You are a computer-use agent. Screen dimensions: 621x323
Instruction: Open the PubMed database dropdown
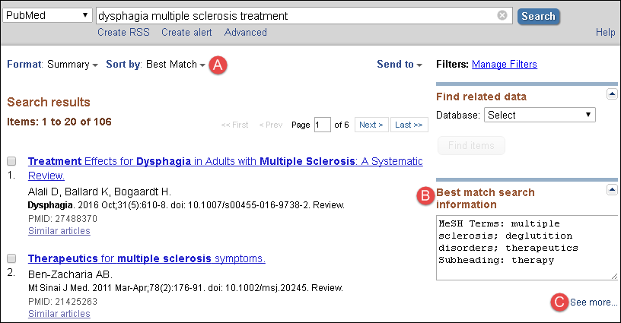pyautogui.click(x=47, y=15)
